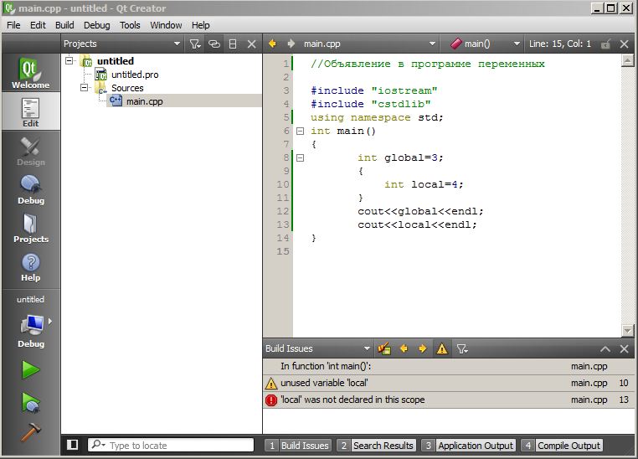Select the unused variable 'local' warning

coord(449,383)
